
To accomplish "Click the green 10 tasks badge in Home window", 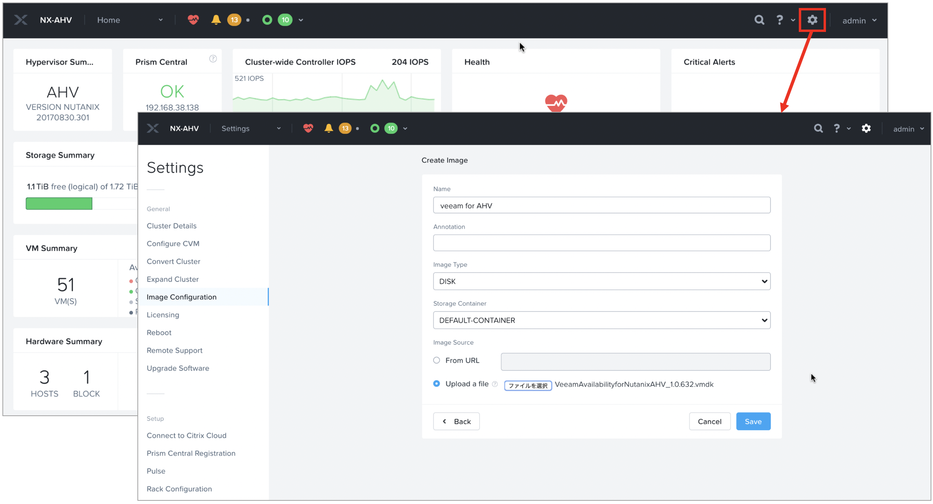I will click(285, 20).
